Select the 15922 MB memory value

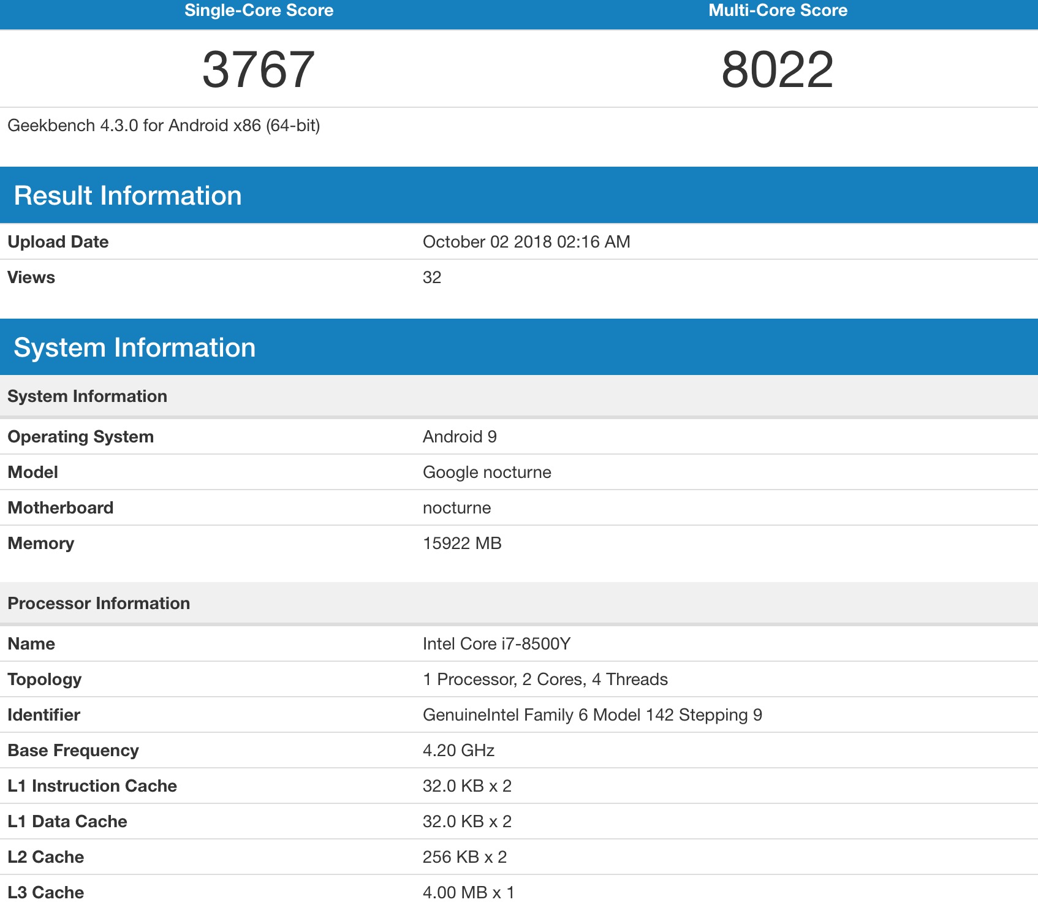462,544
